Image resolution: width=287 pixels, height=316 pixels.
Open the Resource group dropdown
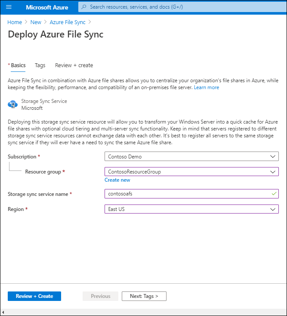click(x=191, y=172)
